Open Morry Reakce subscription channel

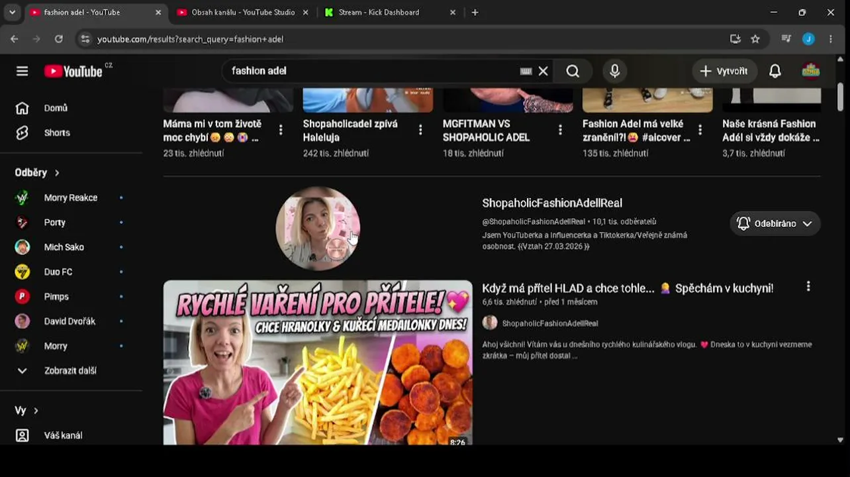(71, 197)
